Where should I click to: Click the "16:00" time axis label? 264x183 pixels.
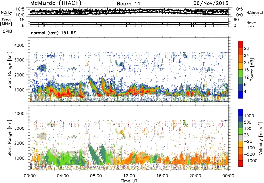tap(162, 176)
